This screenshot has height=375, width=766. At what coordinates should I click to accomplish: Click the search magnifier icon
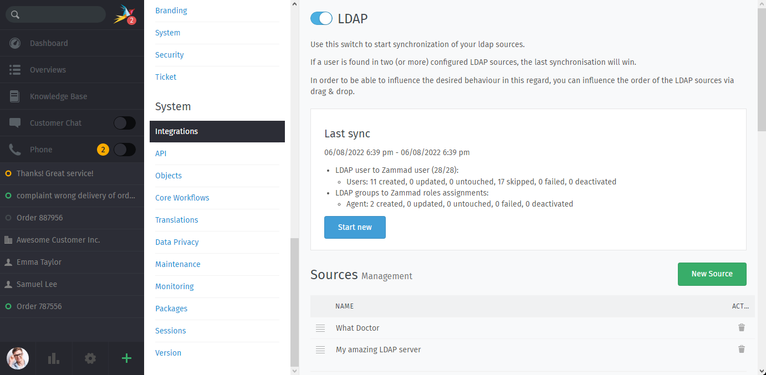point(15,15)
